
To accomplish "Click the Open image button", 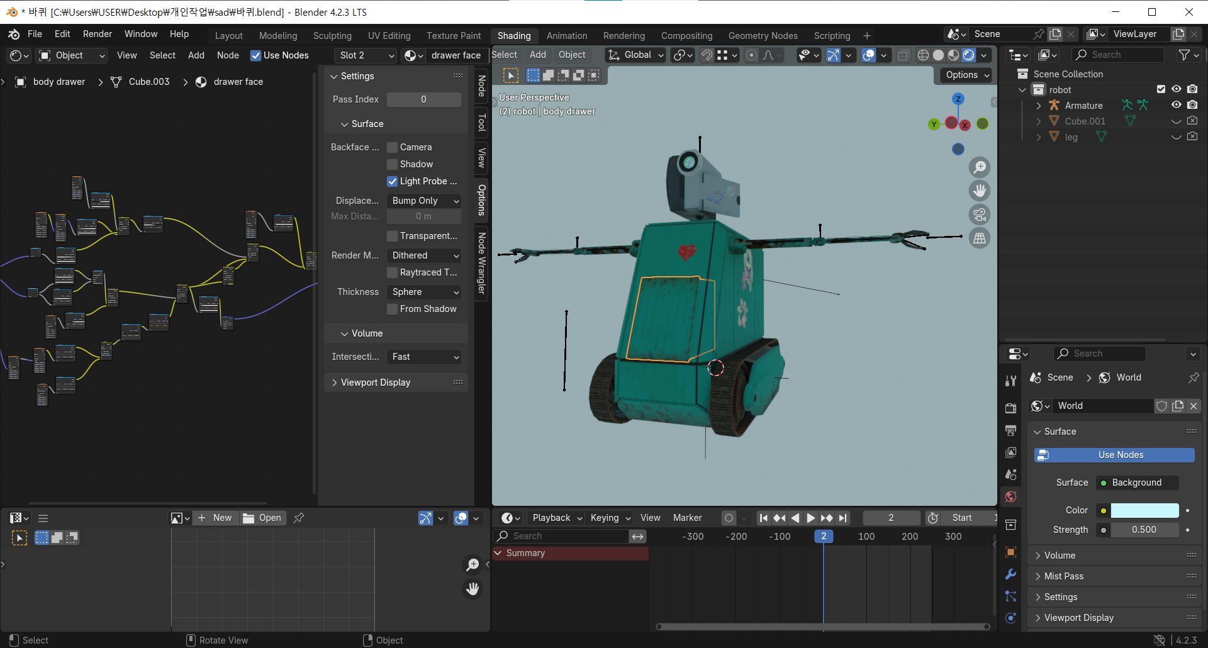I will coord(263,518).
